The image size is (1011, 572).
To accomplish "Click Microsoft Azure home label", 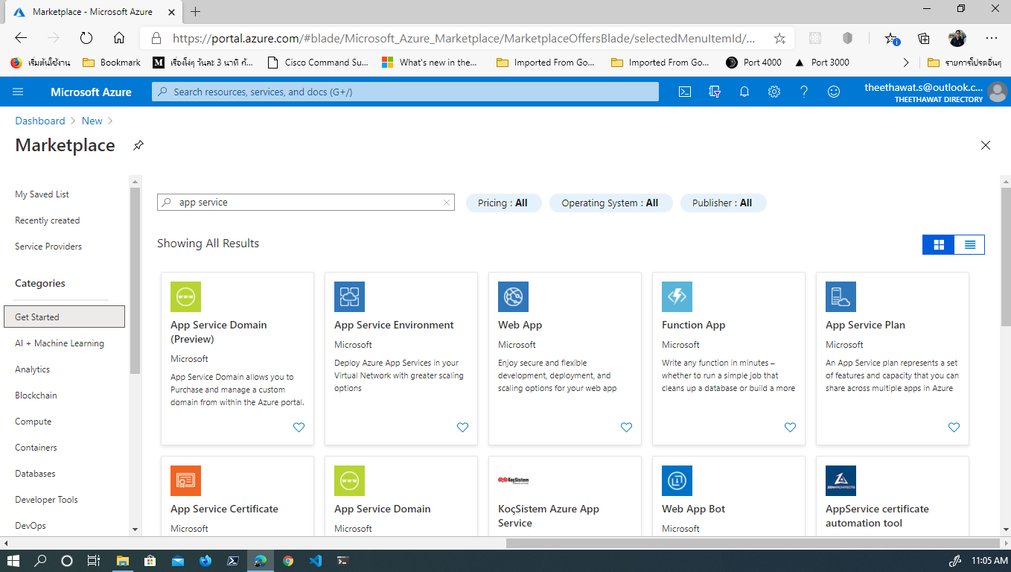I will [x=91, y=92].
